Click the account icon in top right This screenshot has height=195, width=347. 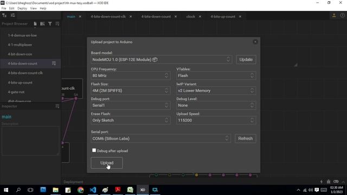point(334,15)
